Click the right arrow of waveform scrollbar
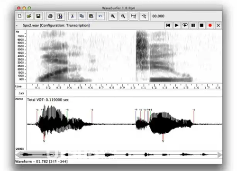Screen dimensions: 237x171 (219, 154)
